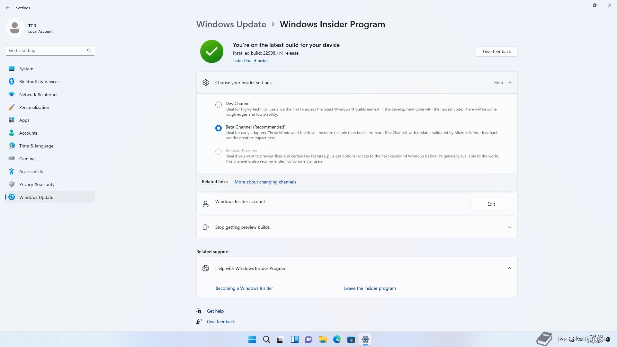The image size is (617, 347).
Task: Open Task View on the taskbar
Action: pyautogui.click(x=281, y=339)
